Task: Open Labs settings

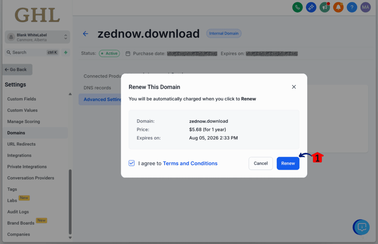Action: click(12, 201)
